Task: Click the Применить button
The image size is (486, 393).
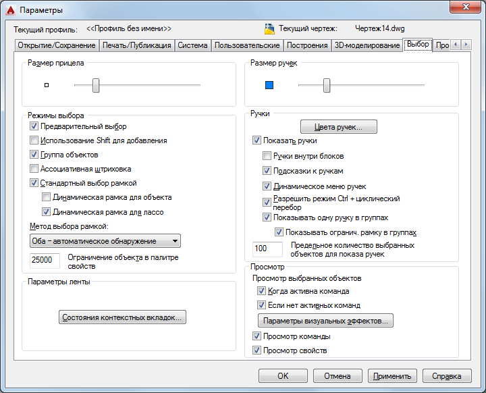Action: pos(392,376)
